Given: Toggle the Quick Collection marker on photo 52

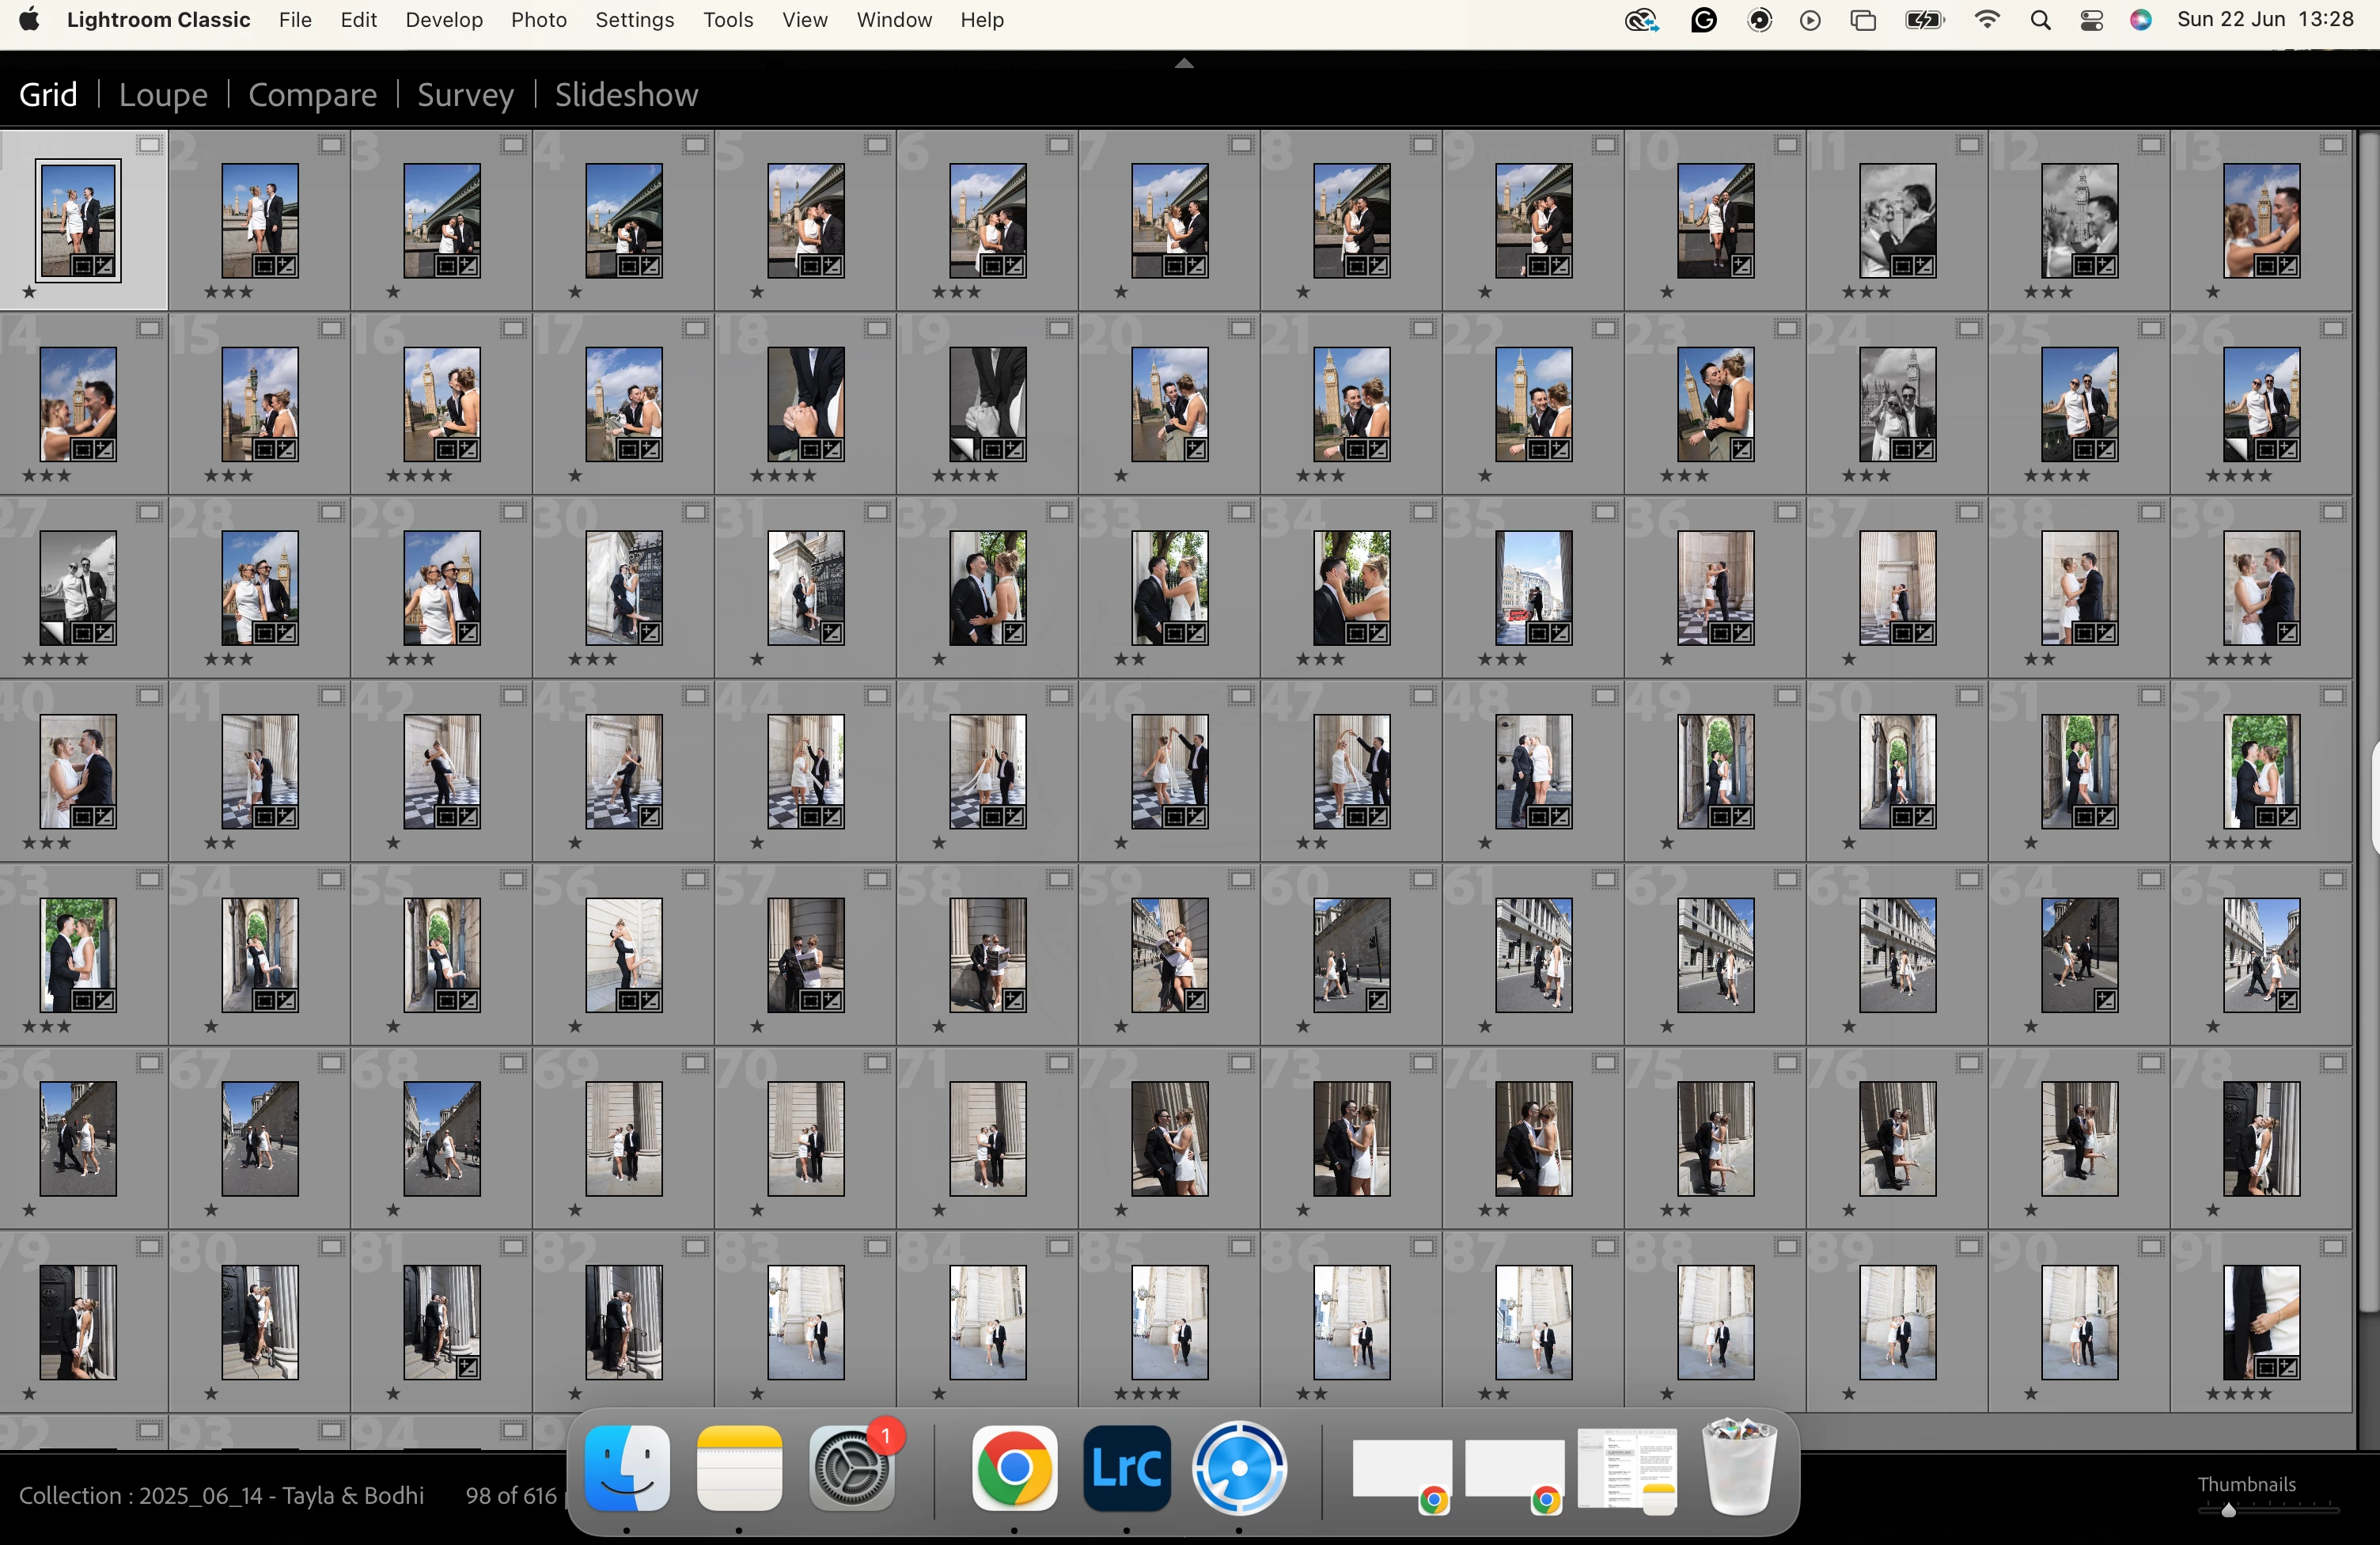Looking at the screenshot, I should click(2333, 696).
